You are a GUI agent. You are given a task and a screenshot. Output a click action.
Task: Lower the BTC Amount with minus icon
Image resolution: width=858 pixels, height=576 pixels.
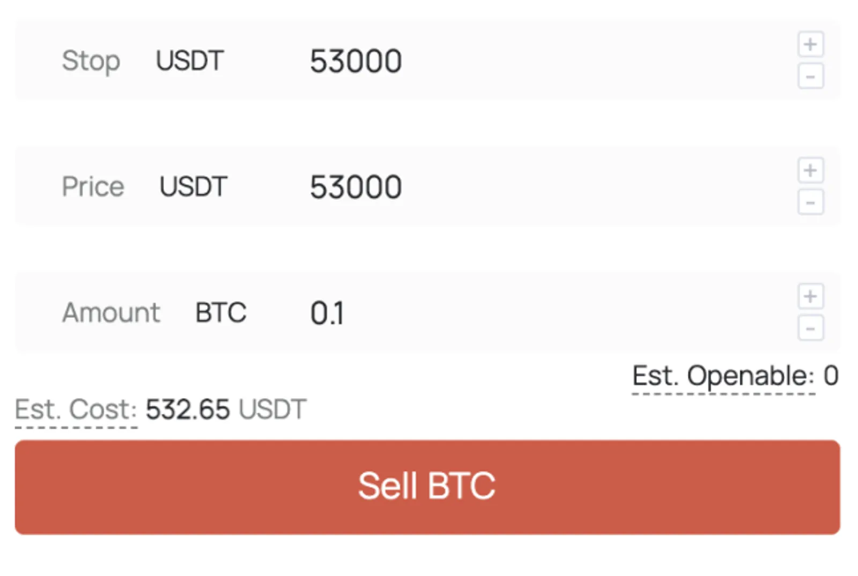[810, 328]
